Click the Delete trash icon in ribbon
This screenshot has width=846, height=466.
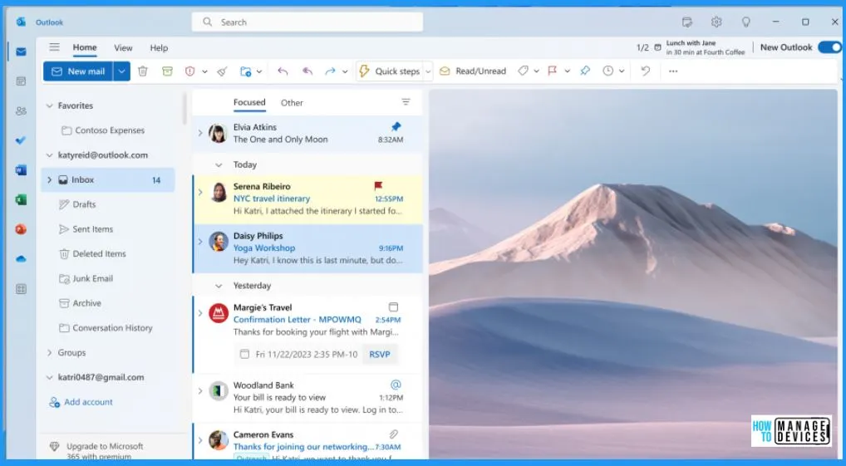tap(142, 71)
